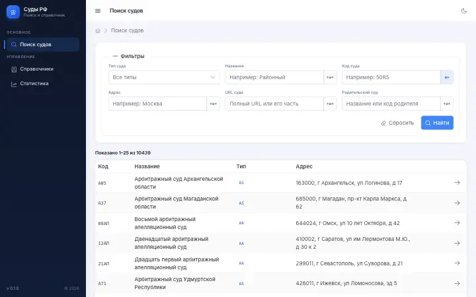Screen dimensions: 476x297
Task: Expand the Тип суда dropdown
Action: (x=164, y=77)
